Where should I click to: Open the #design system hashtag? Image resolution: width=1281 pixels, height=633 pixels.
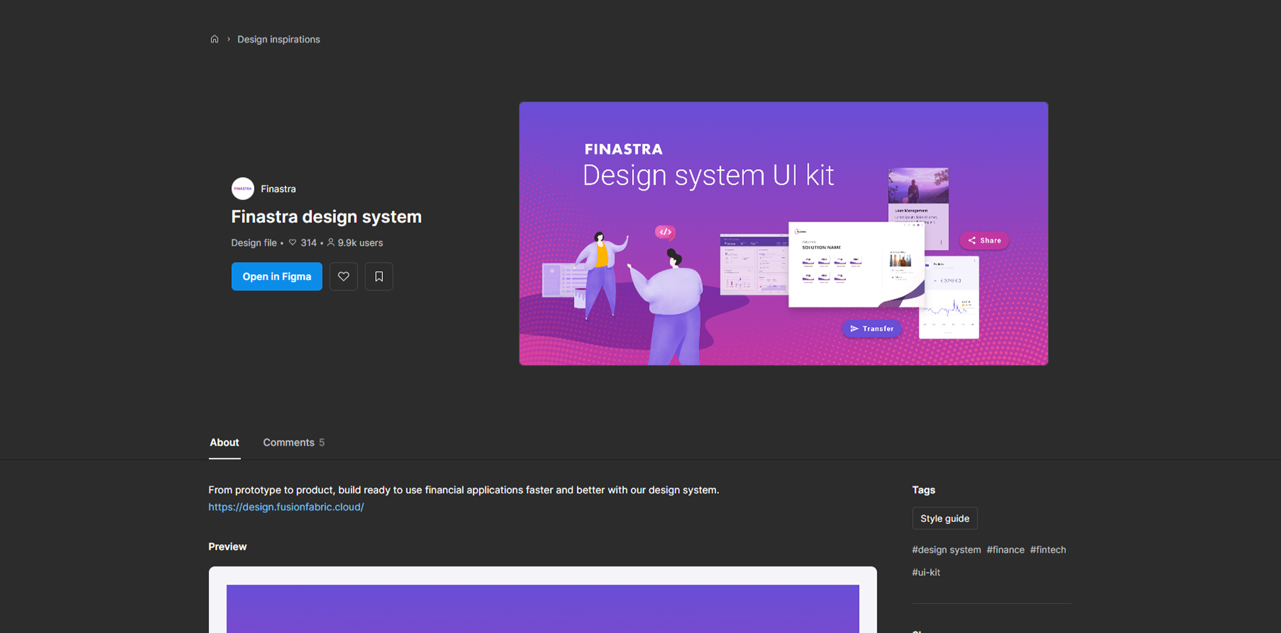[946, 549]
